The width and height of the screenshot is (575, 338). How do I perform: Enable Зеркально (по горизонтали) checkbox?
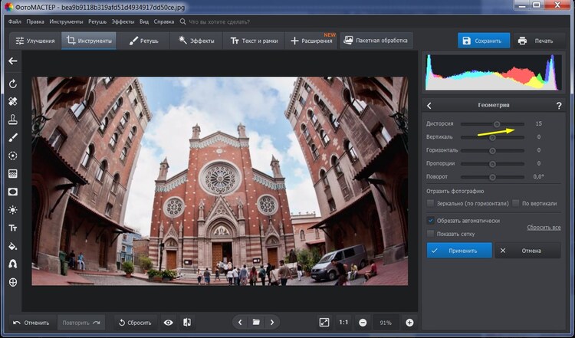pyautogui.click(x=431, y=203)
